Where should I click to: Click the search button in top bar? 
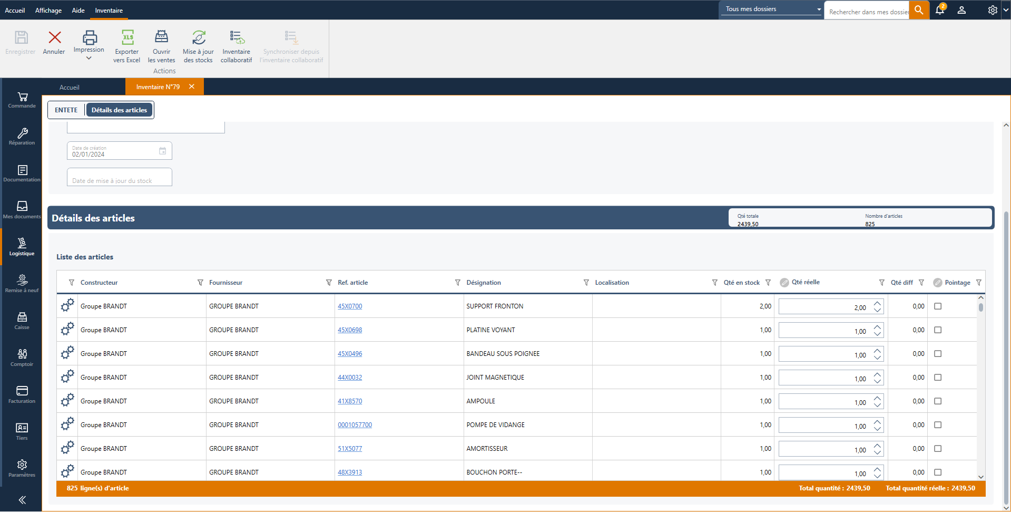pos(919,10)
